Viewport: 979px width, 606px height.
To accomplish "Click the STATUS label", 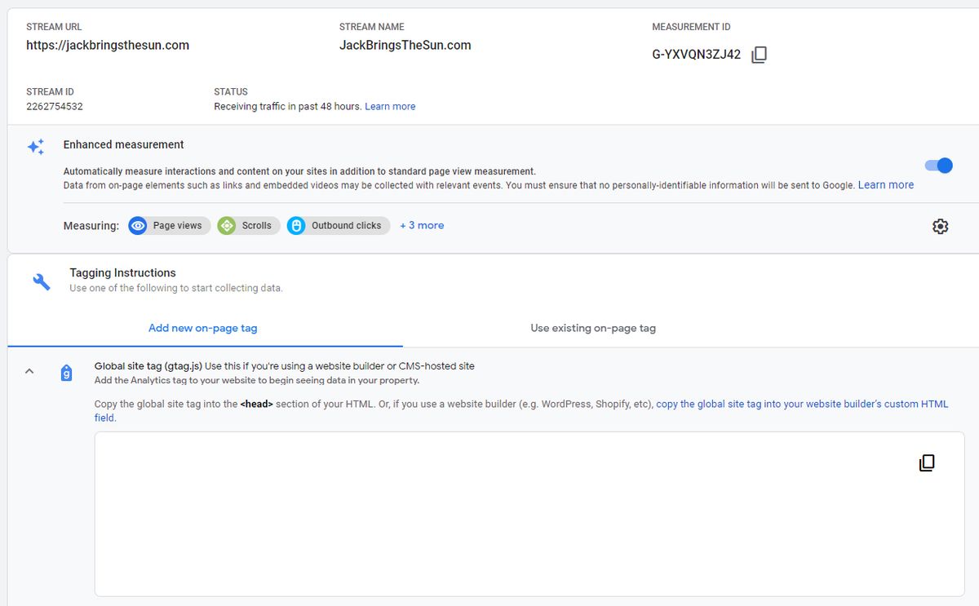I will [x=231, y=92].
